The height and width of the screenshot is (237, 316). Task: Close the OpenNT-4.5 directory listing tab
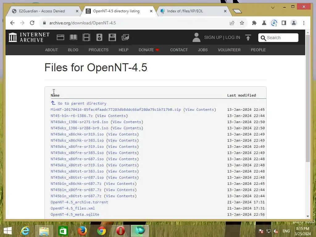click(x=151, y=11)
